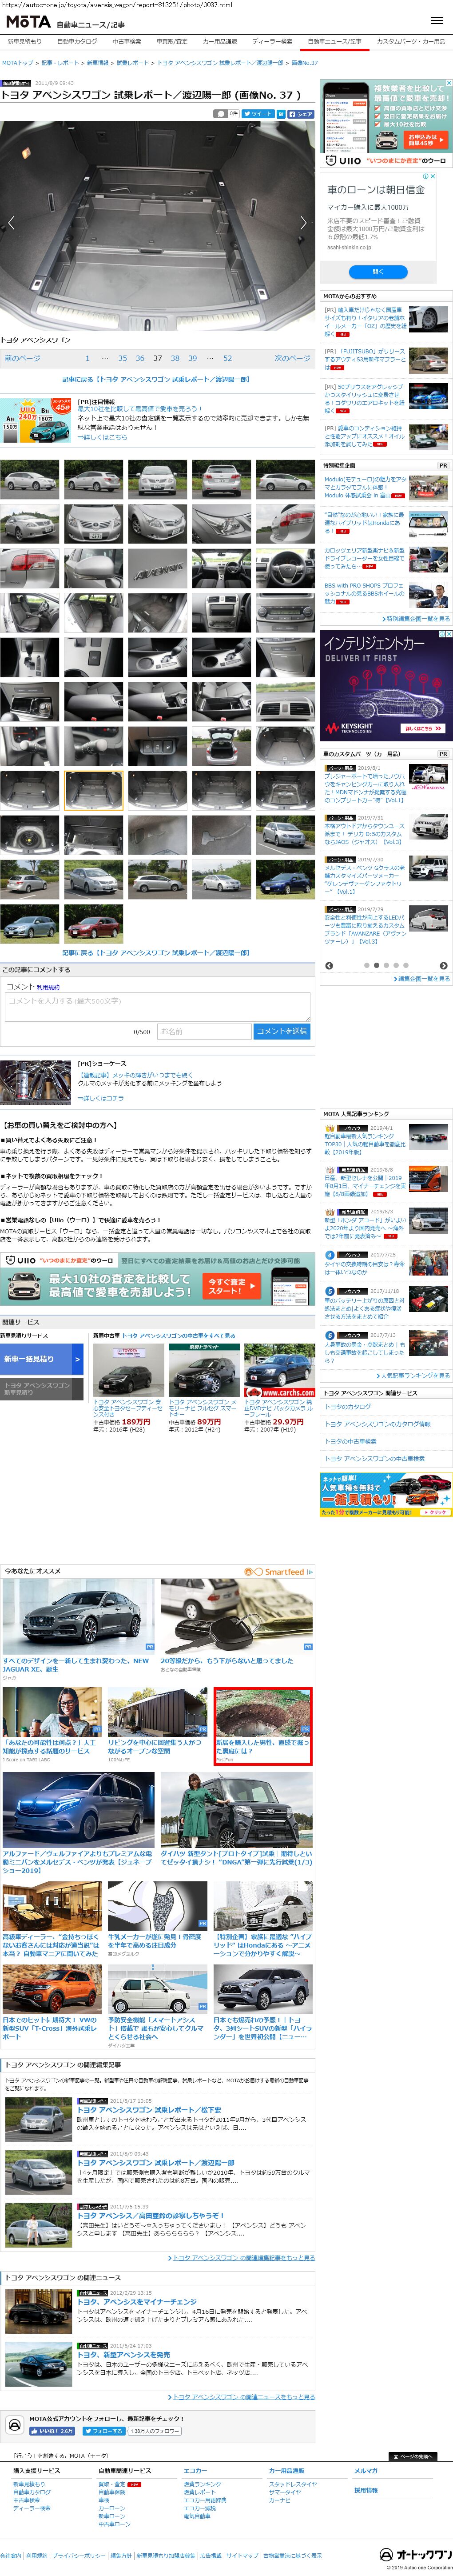Image resolution: width=453 pixels, height=2576 pixels.
Task: Go to photo page 36
Action: pyautogui.click(x=140, y=358)
